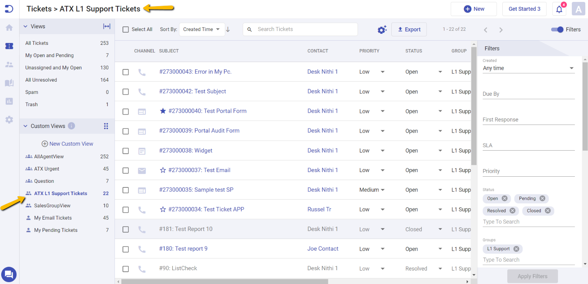Tick the checkbox for ticket #273000043
Screen dimensions: 588x284
(x=126, y=72)
